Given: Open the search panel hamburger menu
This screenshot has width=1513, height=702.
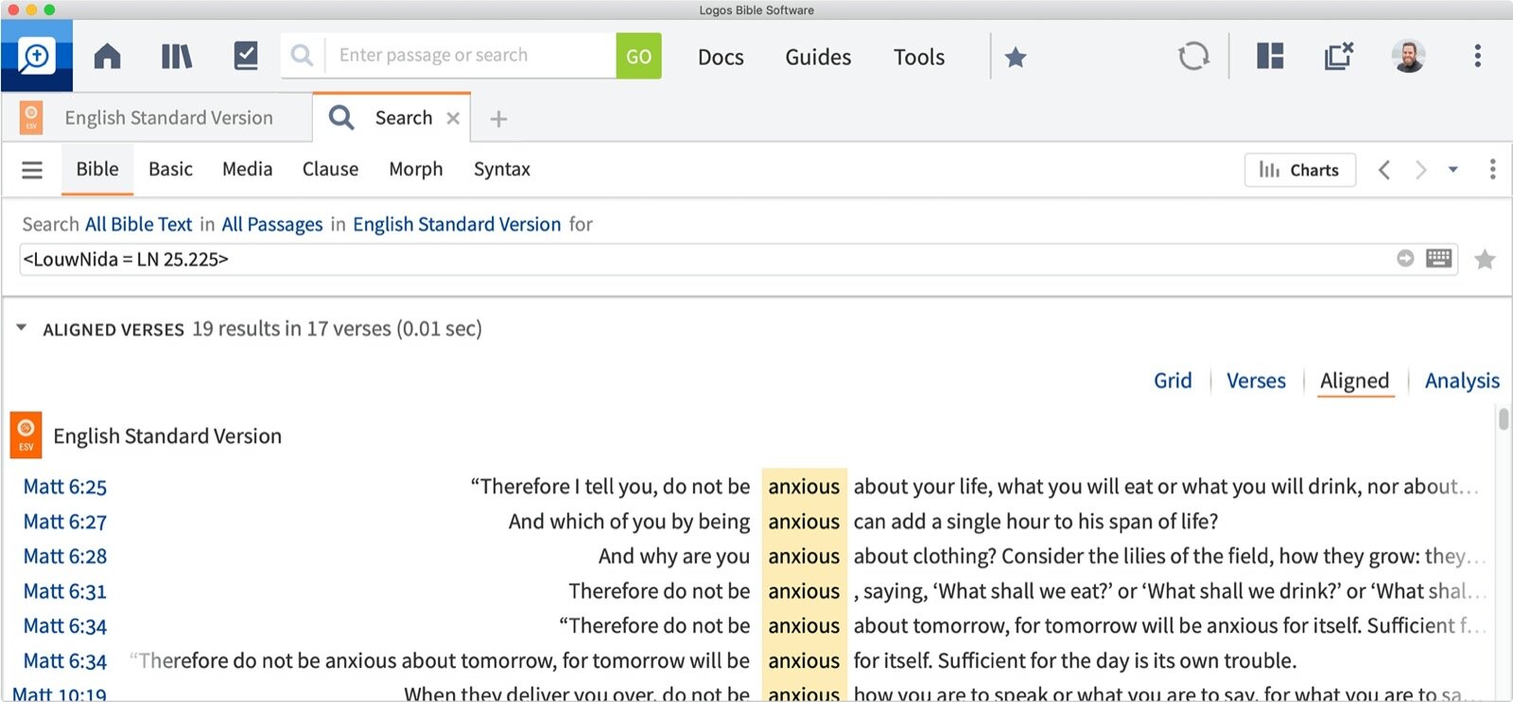Looking at the screenshot, I should click(x=32, y=170).
